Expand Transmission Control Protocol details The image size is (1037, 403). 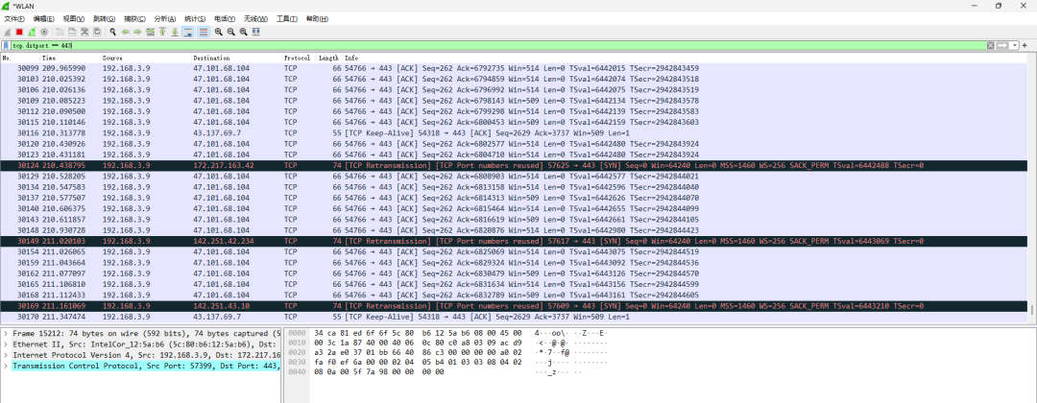6,365
